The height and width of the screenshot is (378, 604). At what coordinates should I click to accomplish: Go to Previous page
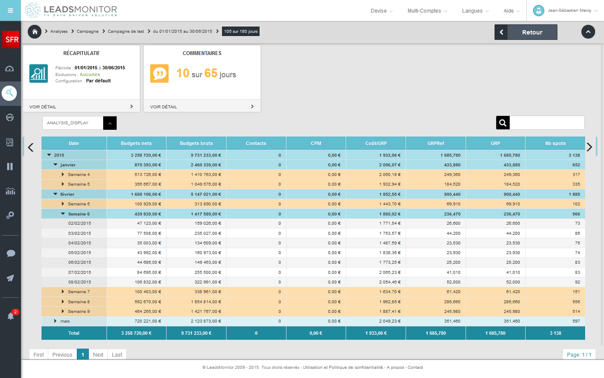[62, 354]
